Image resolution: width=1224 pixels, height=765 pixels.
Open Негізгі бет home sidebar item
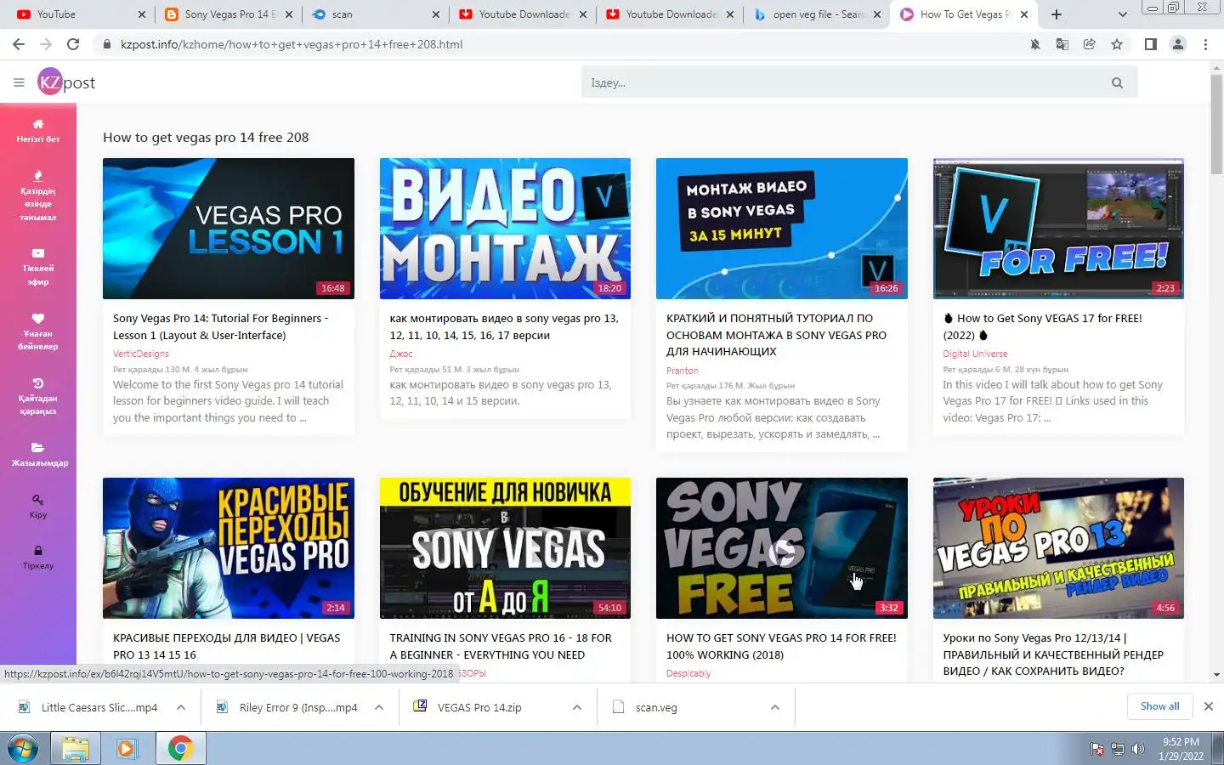[38, 131]
